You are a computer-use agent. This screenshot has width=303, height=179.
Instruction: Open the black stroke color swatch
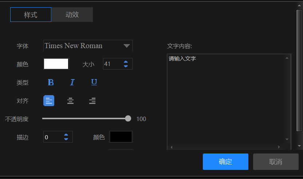121,137
